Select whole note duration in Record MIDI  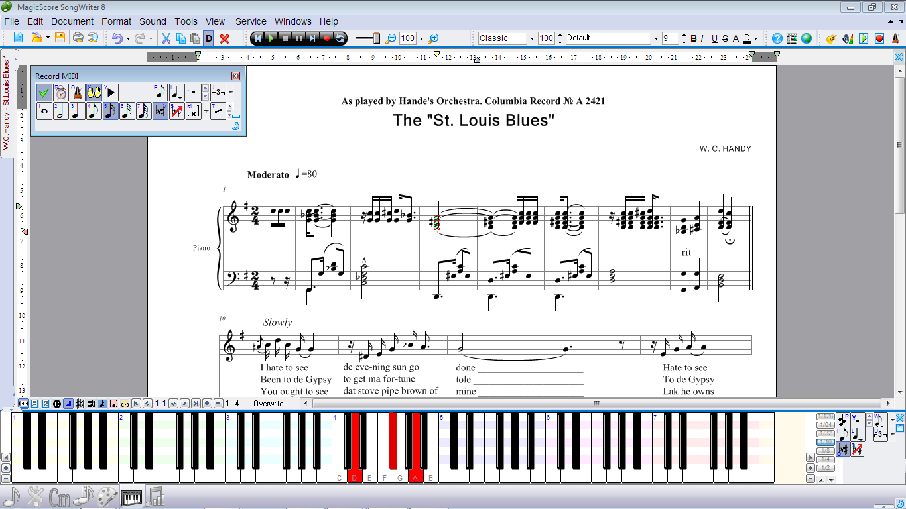44,111
